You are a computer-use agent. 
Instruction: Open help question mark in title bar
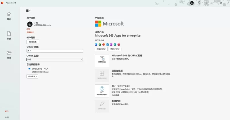click(x=206, y=3)
